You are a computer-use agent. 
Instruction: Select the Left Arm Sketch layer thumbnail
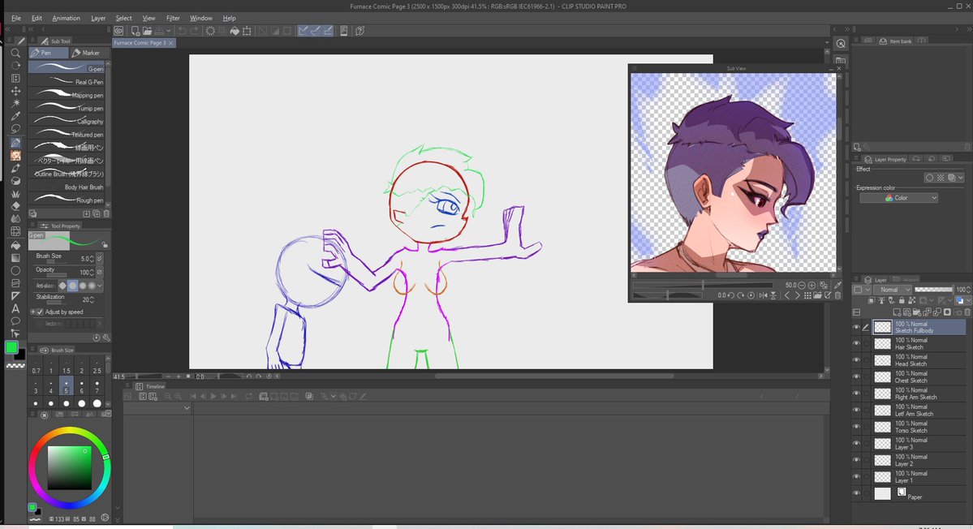pyautogui.click(x=882, y=411)
